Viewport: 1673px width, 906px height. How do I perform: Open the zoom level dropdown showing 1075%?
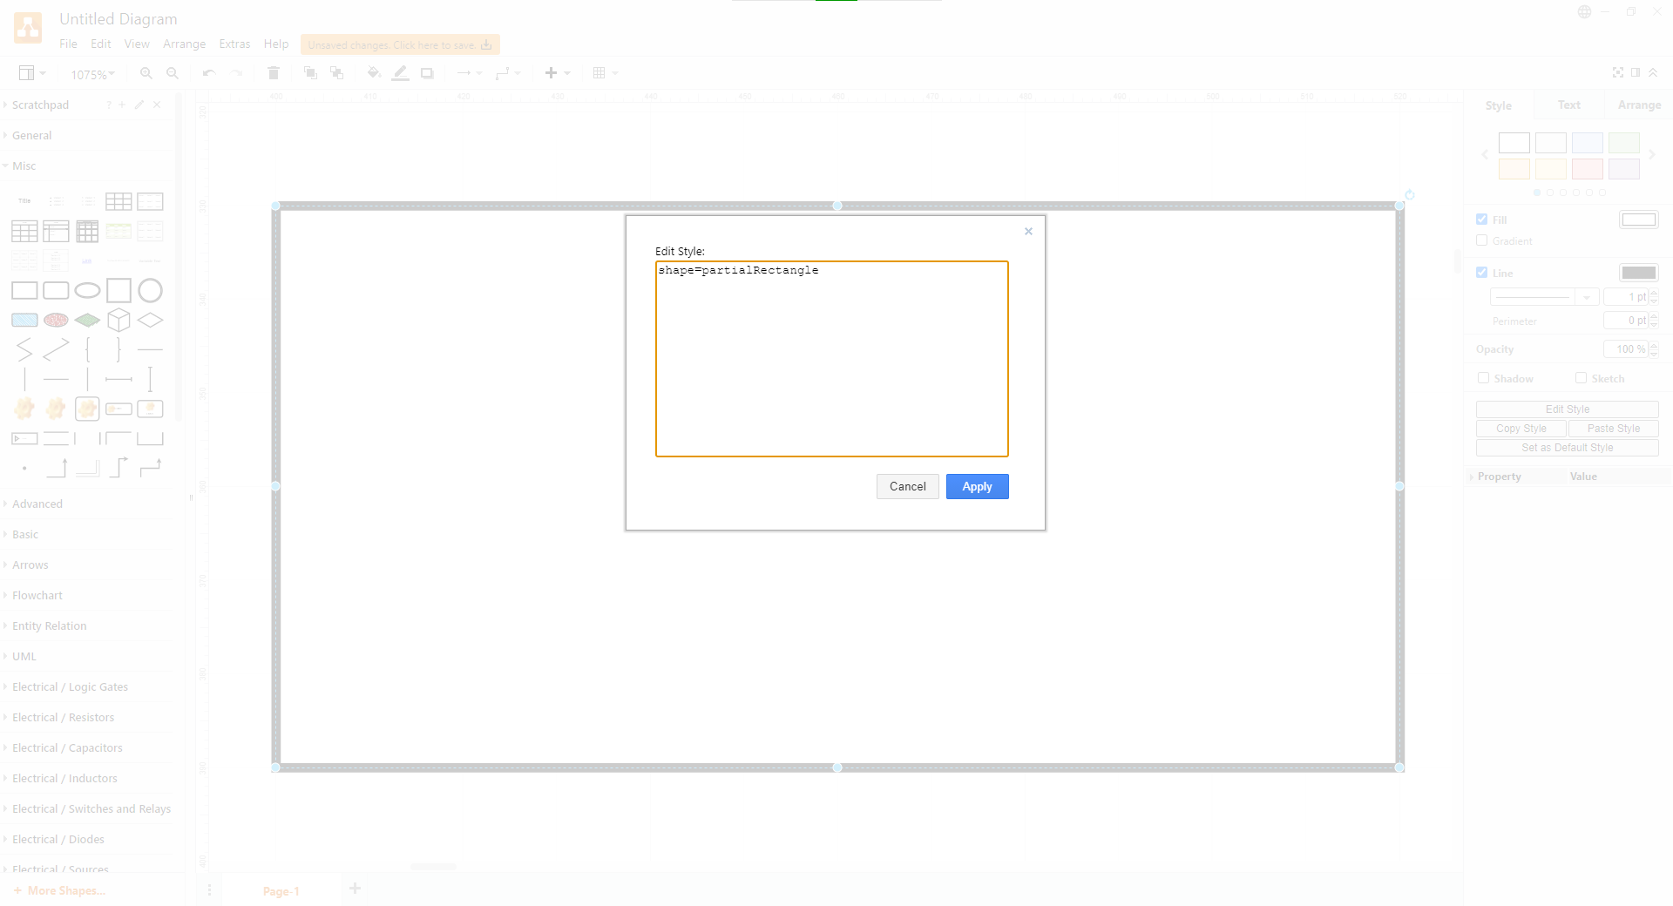(92, 74)
